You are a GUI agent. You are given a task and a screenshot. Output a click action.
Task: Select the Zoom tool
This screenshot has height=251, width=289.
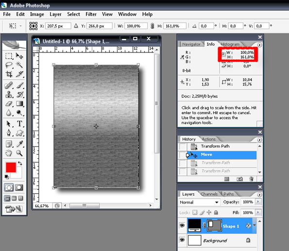[19, 153]
